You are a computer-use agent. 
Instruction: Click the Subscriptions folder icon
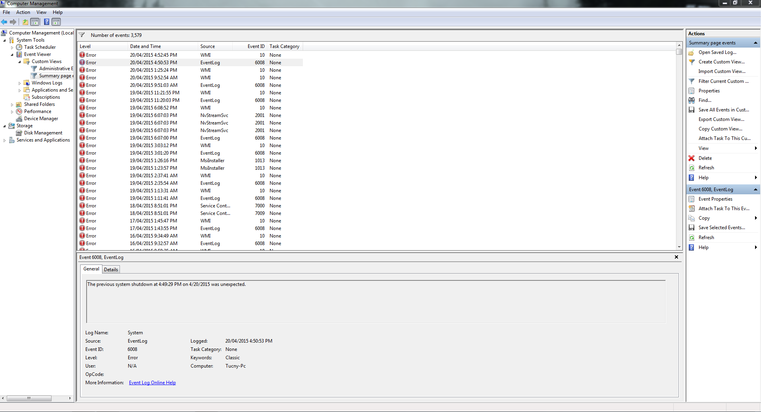(27, 97)
